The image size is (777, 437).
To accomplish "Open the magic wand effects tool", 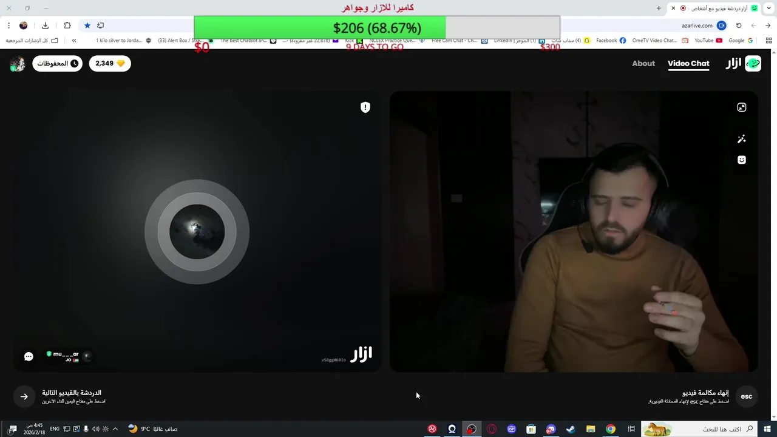I will pyautogui.click(x=741, y=139).
